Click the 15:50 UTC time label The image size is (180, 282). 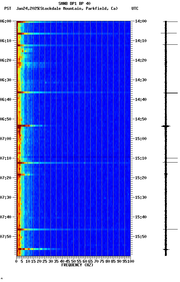point(141,237)
